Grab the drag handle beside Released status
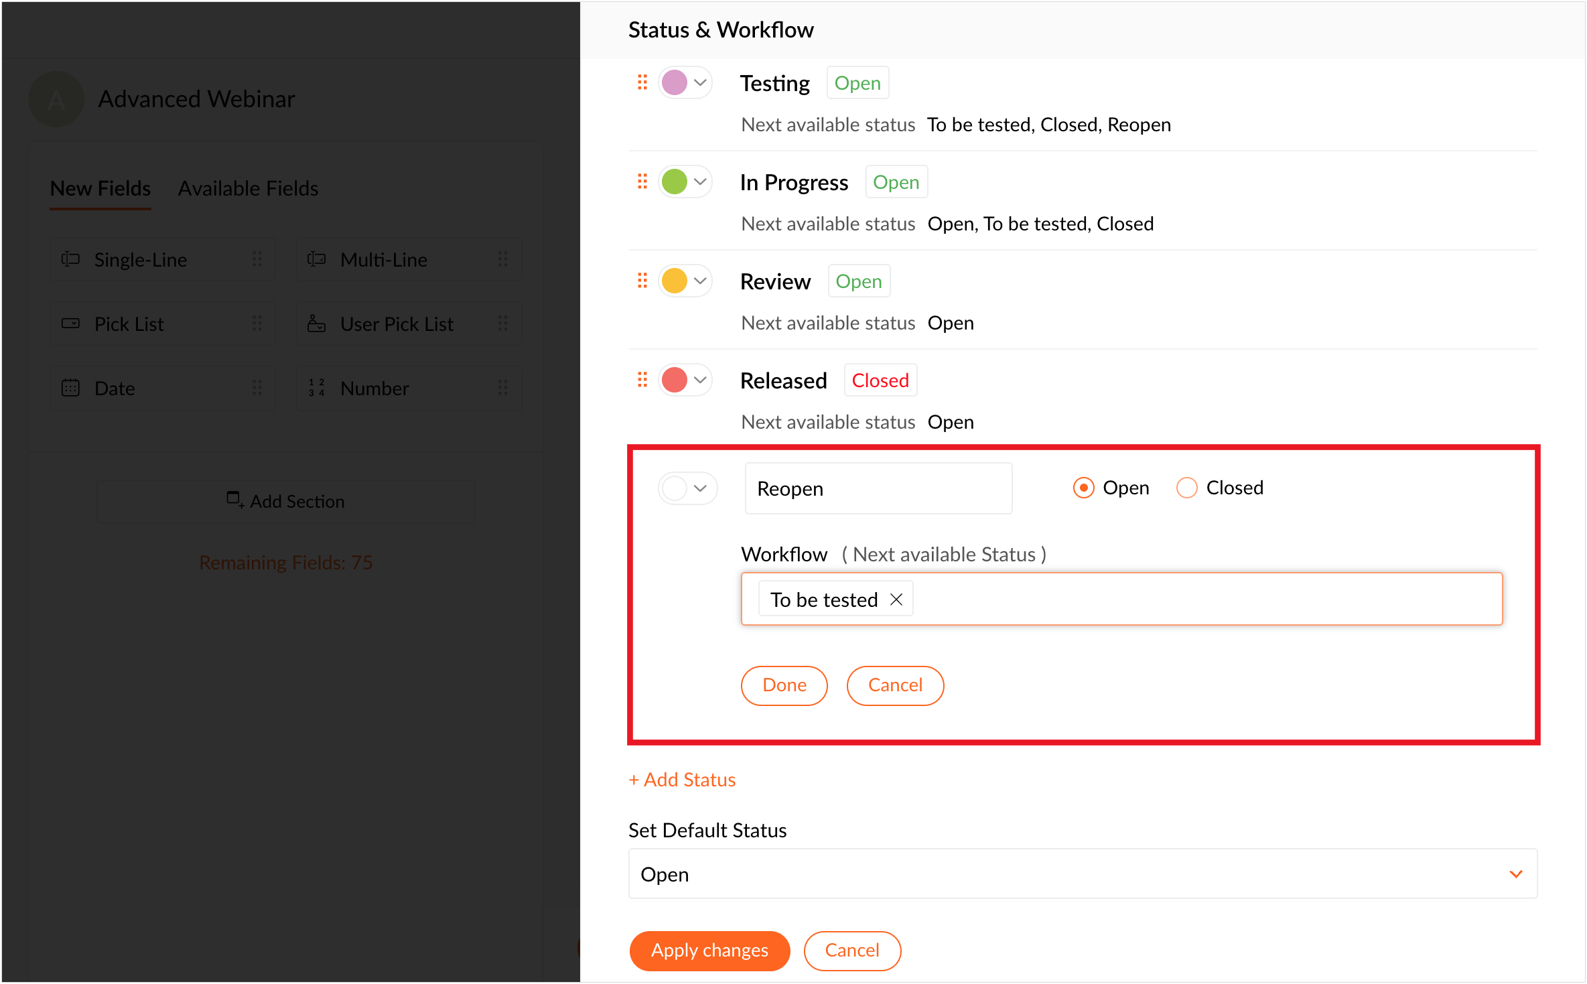Image resolution: width=1587 pixels, height=984 pixels. point(642,380)
